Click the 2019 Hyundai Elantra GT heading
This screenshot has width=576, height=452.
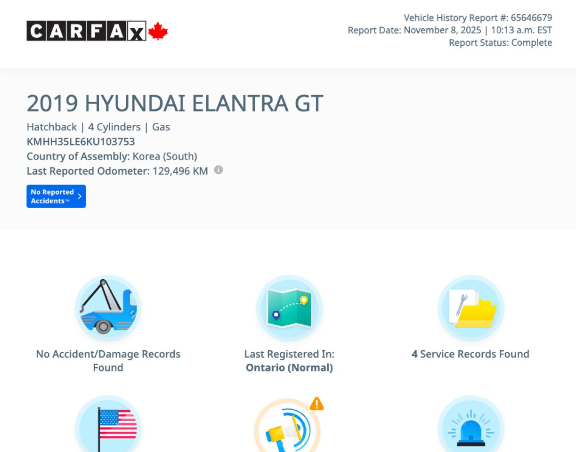pos(175,104)
